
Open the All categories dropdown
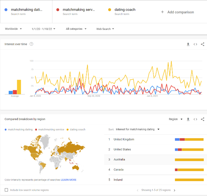point(76,29)
